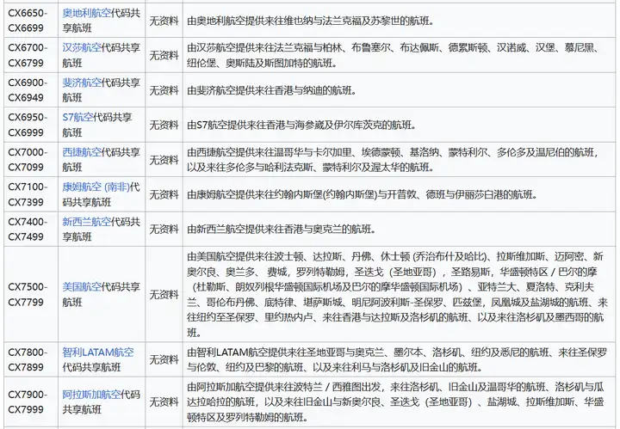Image resolution: width=620 pixels, height=429 pixels.
Task: Click 无资料 in the 新西兰航空 row
Action: pos(164,230)
